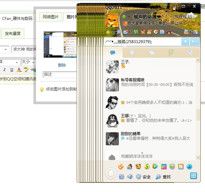Open QQ main menu penguin button
205x192 pixels.
[111, 173]
